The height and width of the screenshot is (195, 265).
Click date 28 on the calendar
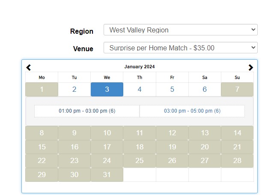point(237,160)
